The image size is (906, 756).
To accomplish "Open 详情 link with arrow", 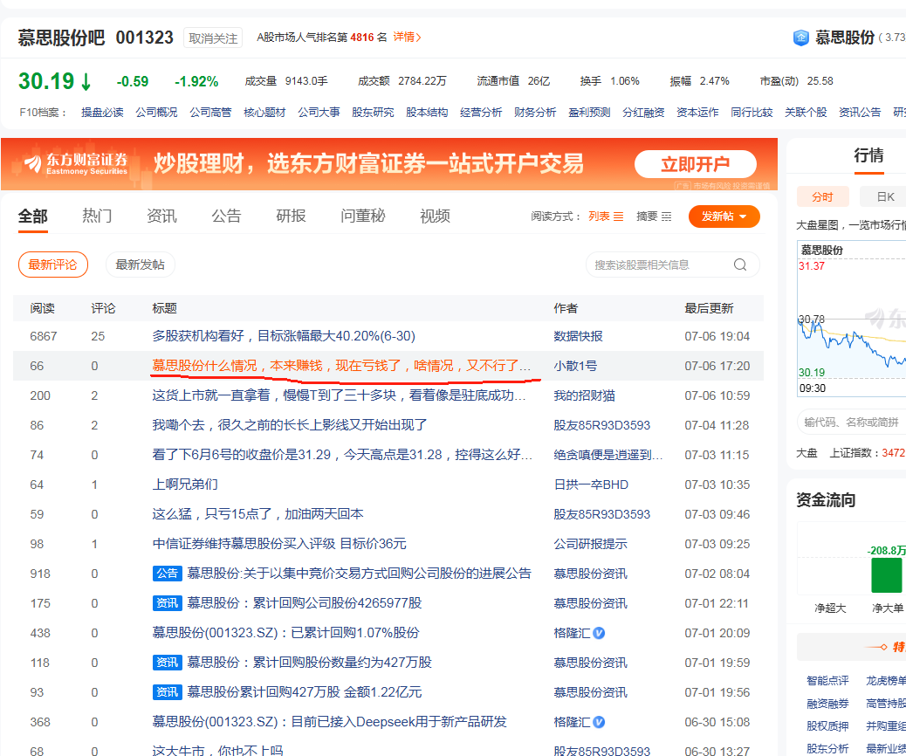I will tap(408, 37).
